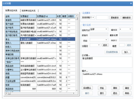This screenshot has height=102, width=135.
Task: Click the 系统默认 button
Action: (87, 88)
